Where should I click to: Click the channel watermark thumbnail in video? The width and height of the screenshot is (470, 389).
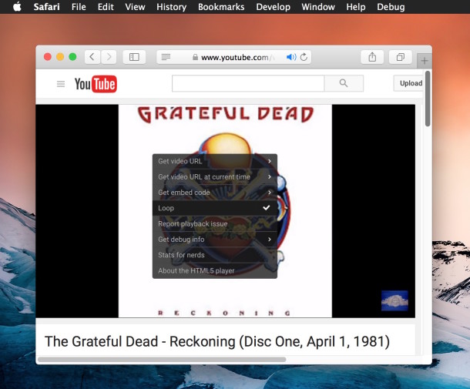(x=394, y=300)
